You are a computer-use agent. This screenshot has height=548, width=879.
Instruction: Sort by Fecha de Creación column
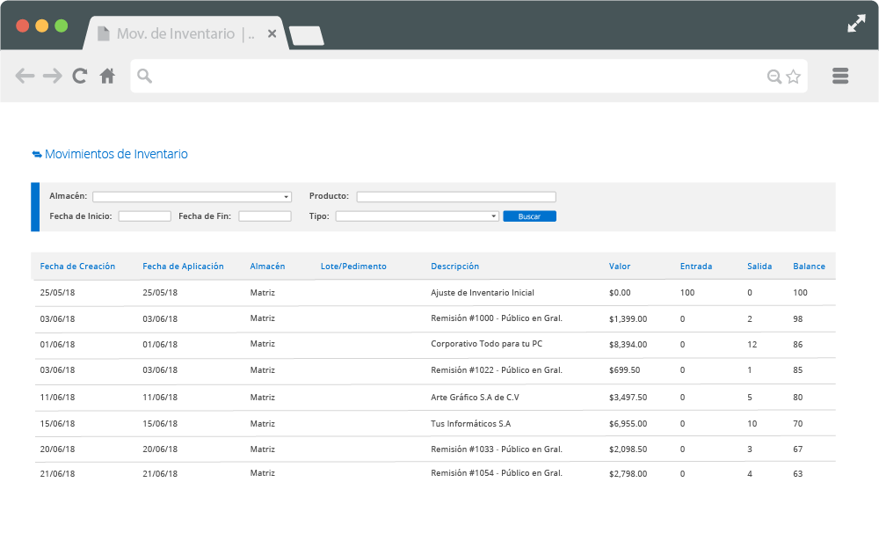tap(77, 267)
